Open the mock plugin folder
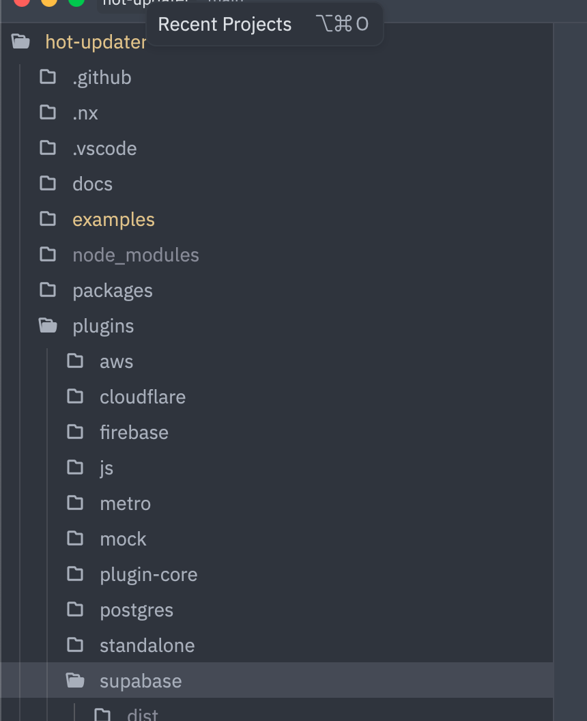The image size is (587, 721). [x=123, y=539]
